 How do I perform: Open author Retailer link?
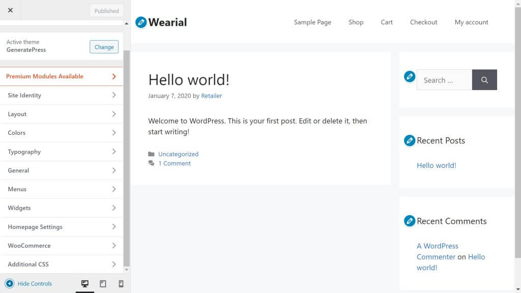tap(211, 96)
